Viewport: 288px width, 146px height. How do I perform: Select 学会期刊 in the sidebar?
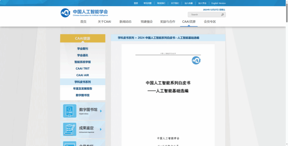[x=83, y=49]
